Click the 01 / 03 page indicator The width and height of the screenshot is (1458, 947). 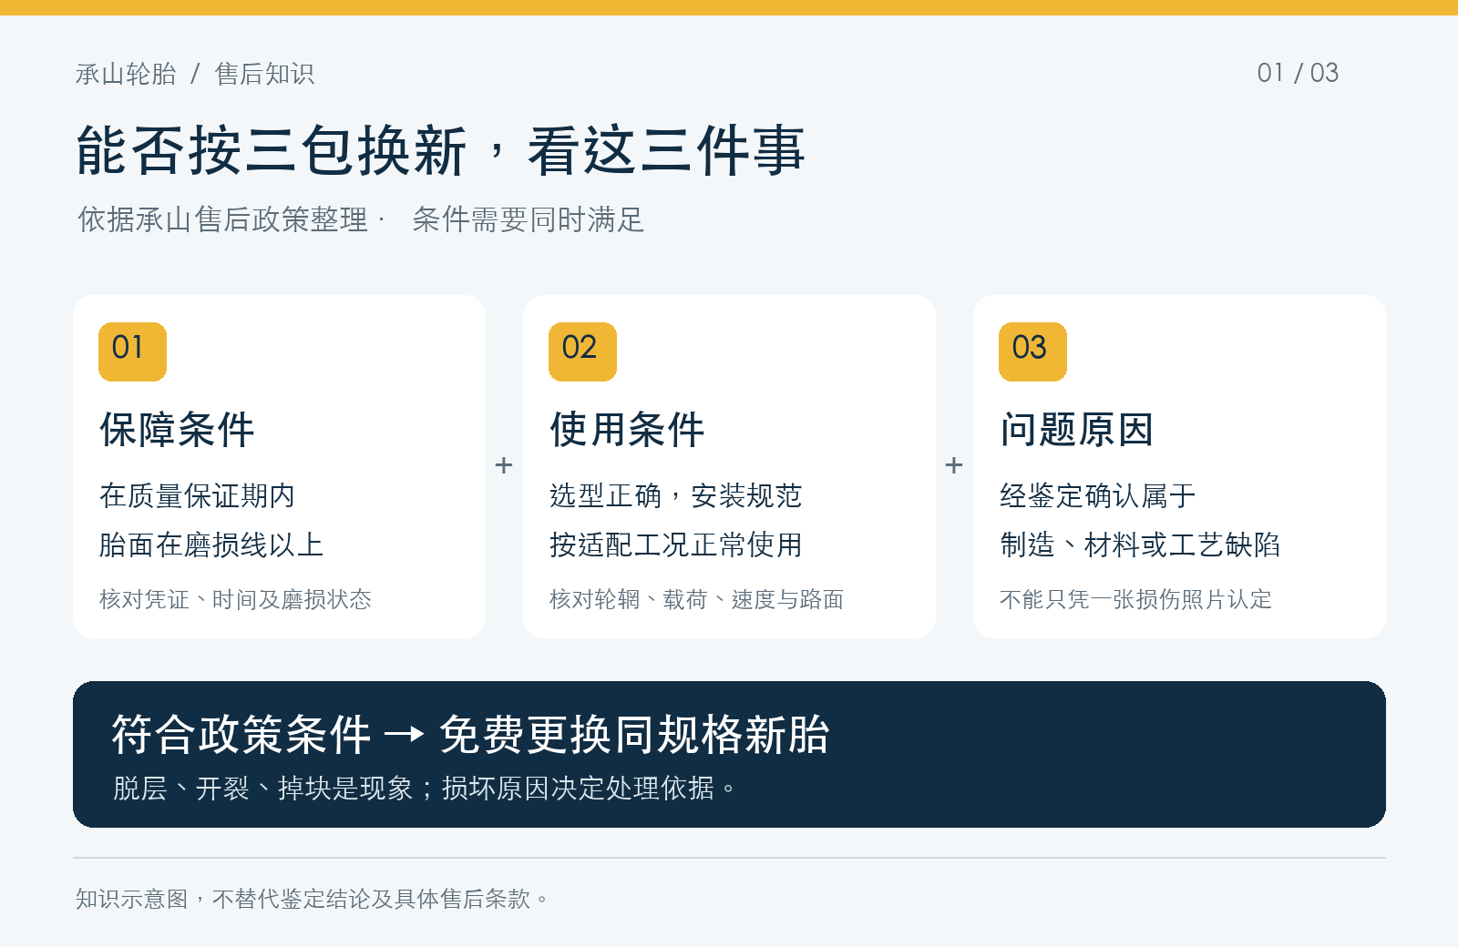click(x=1298, y=73)
